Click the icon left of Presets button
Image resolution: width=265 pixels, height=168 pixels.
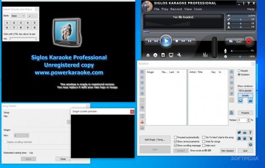232,112
